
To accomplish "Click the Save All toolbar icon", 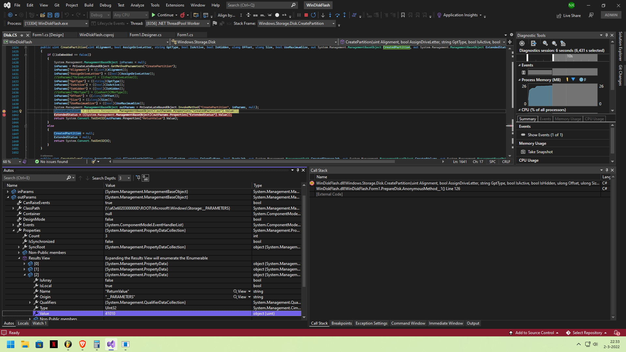I will (57, 15).
